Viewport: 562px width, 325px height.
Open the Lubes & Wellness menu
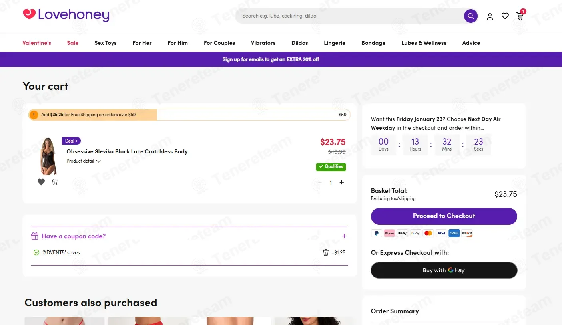coord(424,43)
